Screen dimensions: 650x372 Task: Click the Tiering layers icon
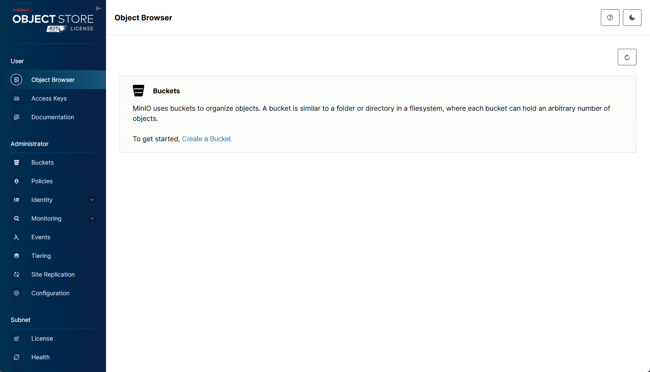[17, 256]
